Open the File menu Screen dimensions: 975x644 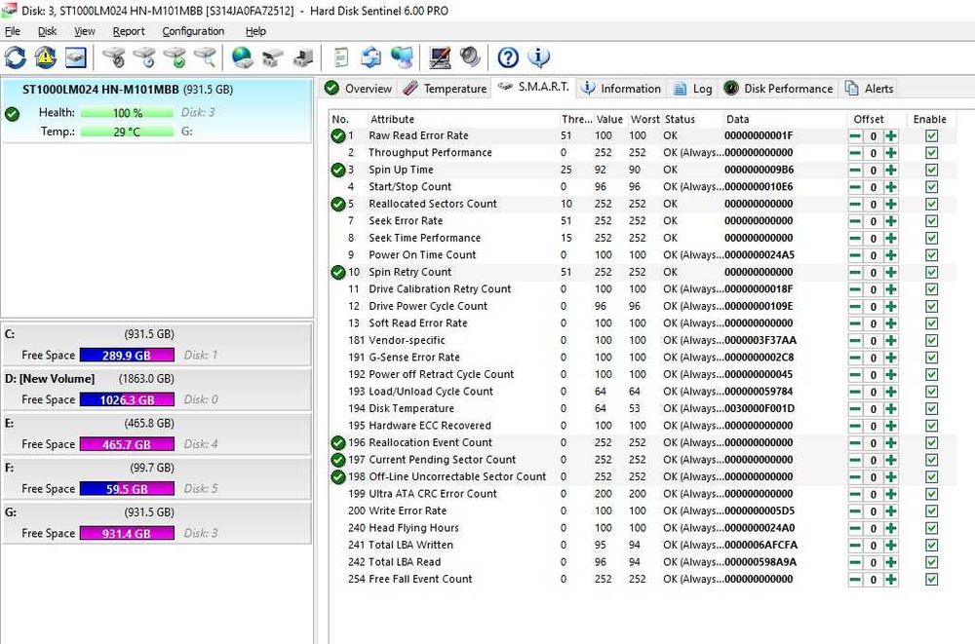point(13,31)
